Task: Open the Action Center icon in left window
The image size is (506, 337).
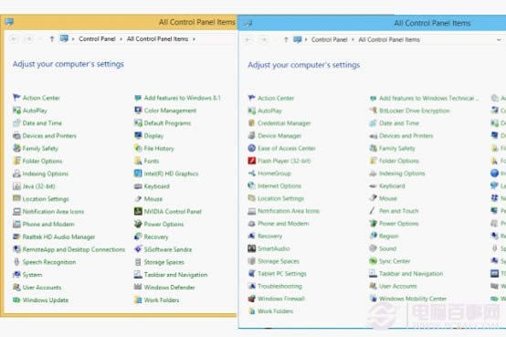Action: [x=16, y=98]
